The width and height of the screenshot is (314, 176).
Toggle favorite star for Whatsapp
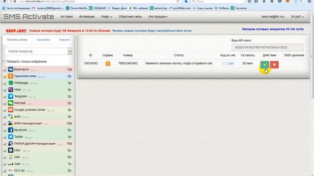[4, 83]
